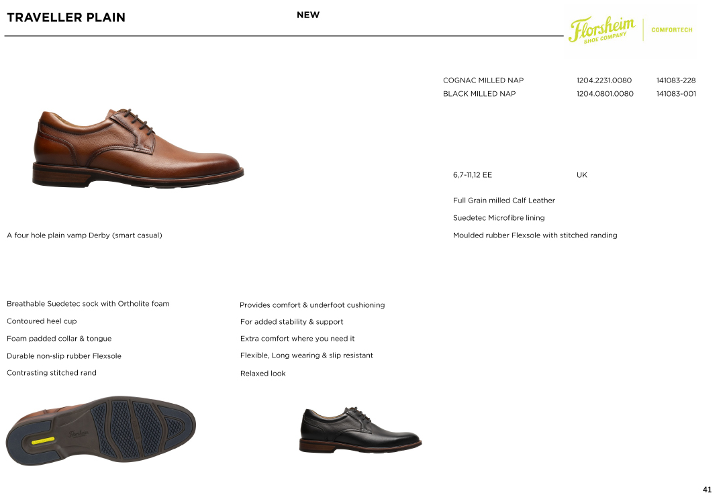Viewport: 725px width, 497px height.
Task: Click the TRAVELLER PLAIN title
Action: tap(66, 17)
